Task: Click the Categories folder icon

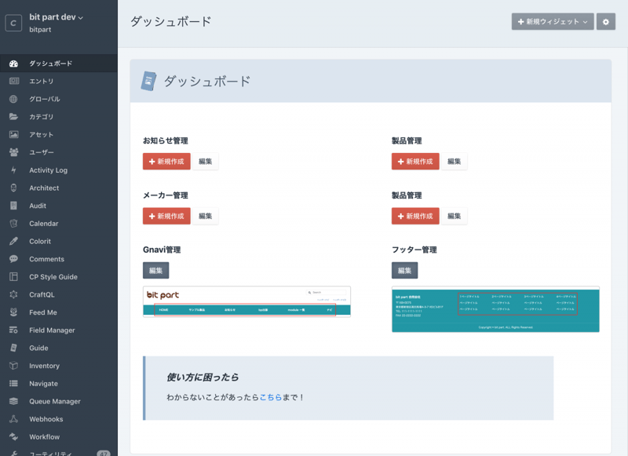Action: pyautogui.click(x=13, y=117)
